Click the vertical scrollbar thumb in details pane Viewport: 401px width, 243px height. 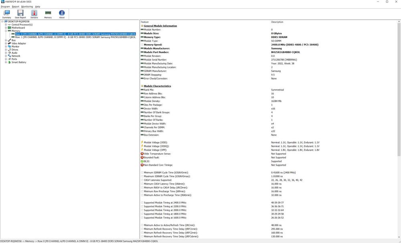[399, 89]
